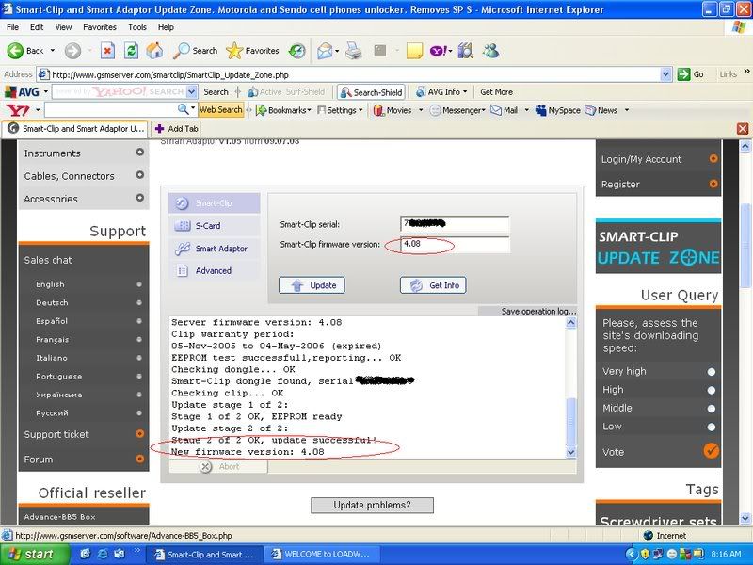Open the Tools menu
The width and height of the screenshot is (753, 565).
pos(137,27)
